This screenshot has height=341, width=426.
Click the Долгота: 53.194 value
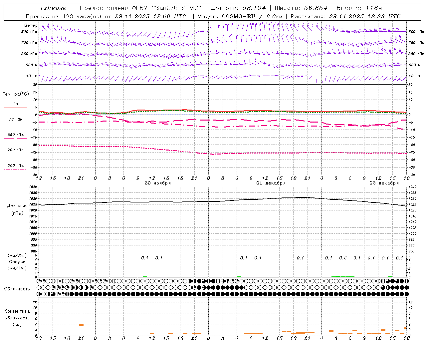[238, 8]
